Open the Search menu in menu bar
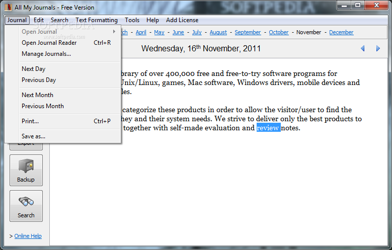The height and width of the screenshot is (250, 392). [59, 20]
